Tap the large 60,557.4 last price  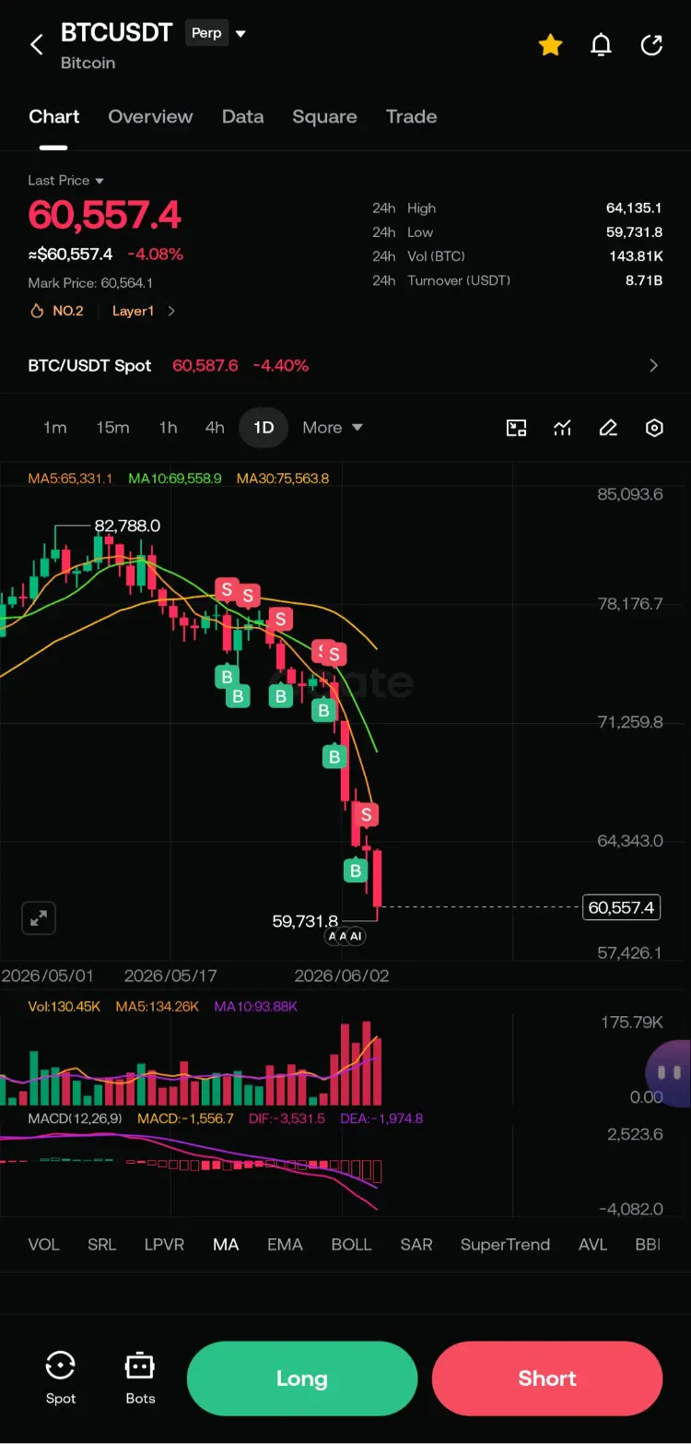point(104,216)
